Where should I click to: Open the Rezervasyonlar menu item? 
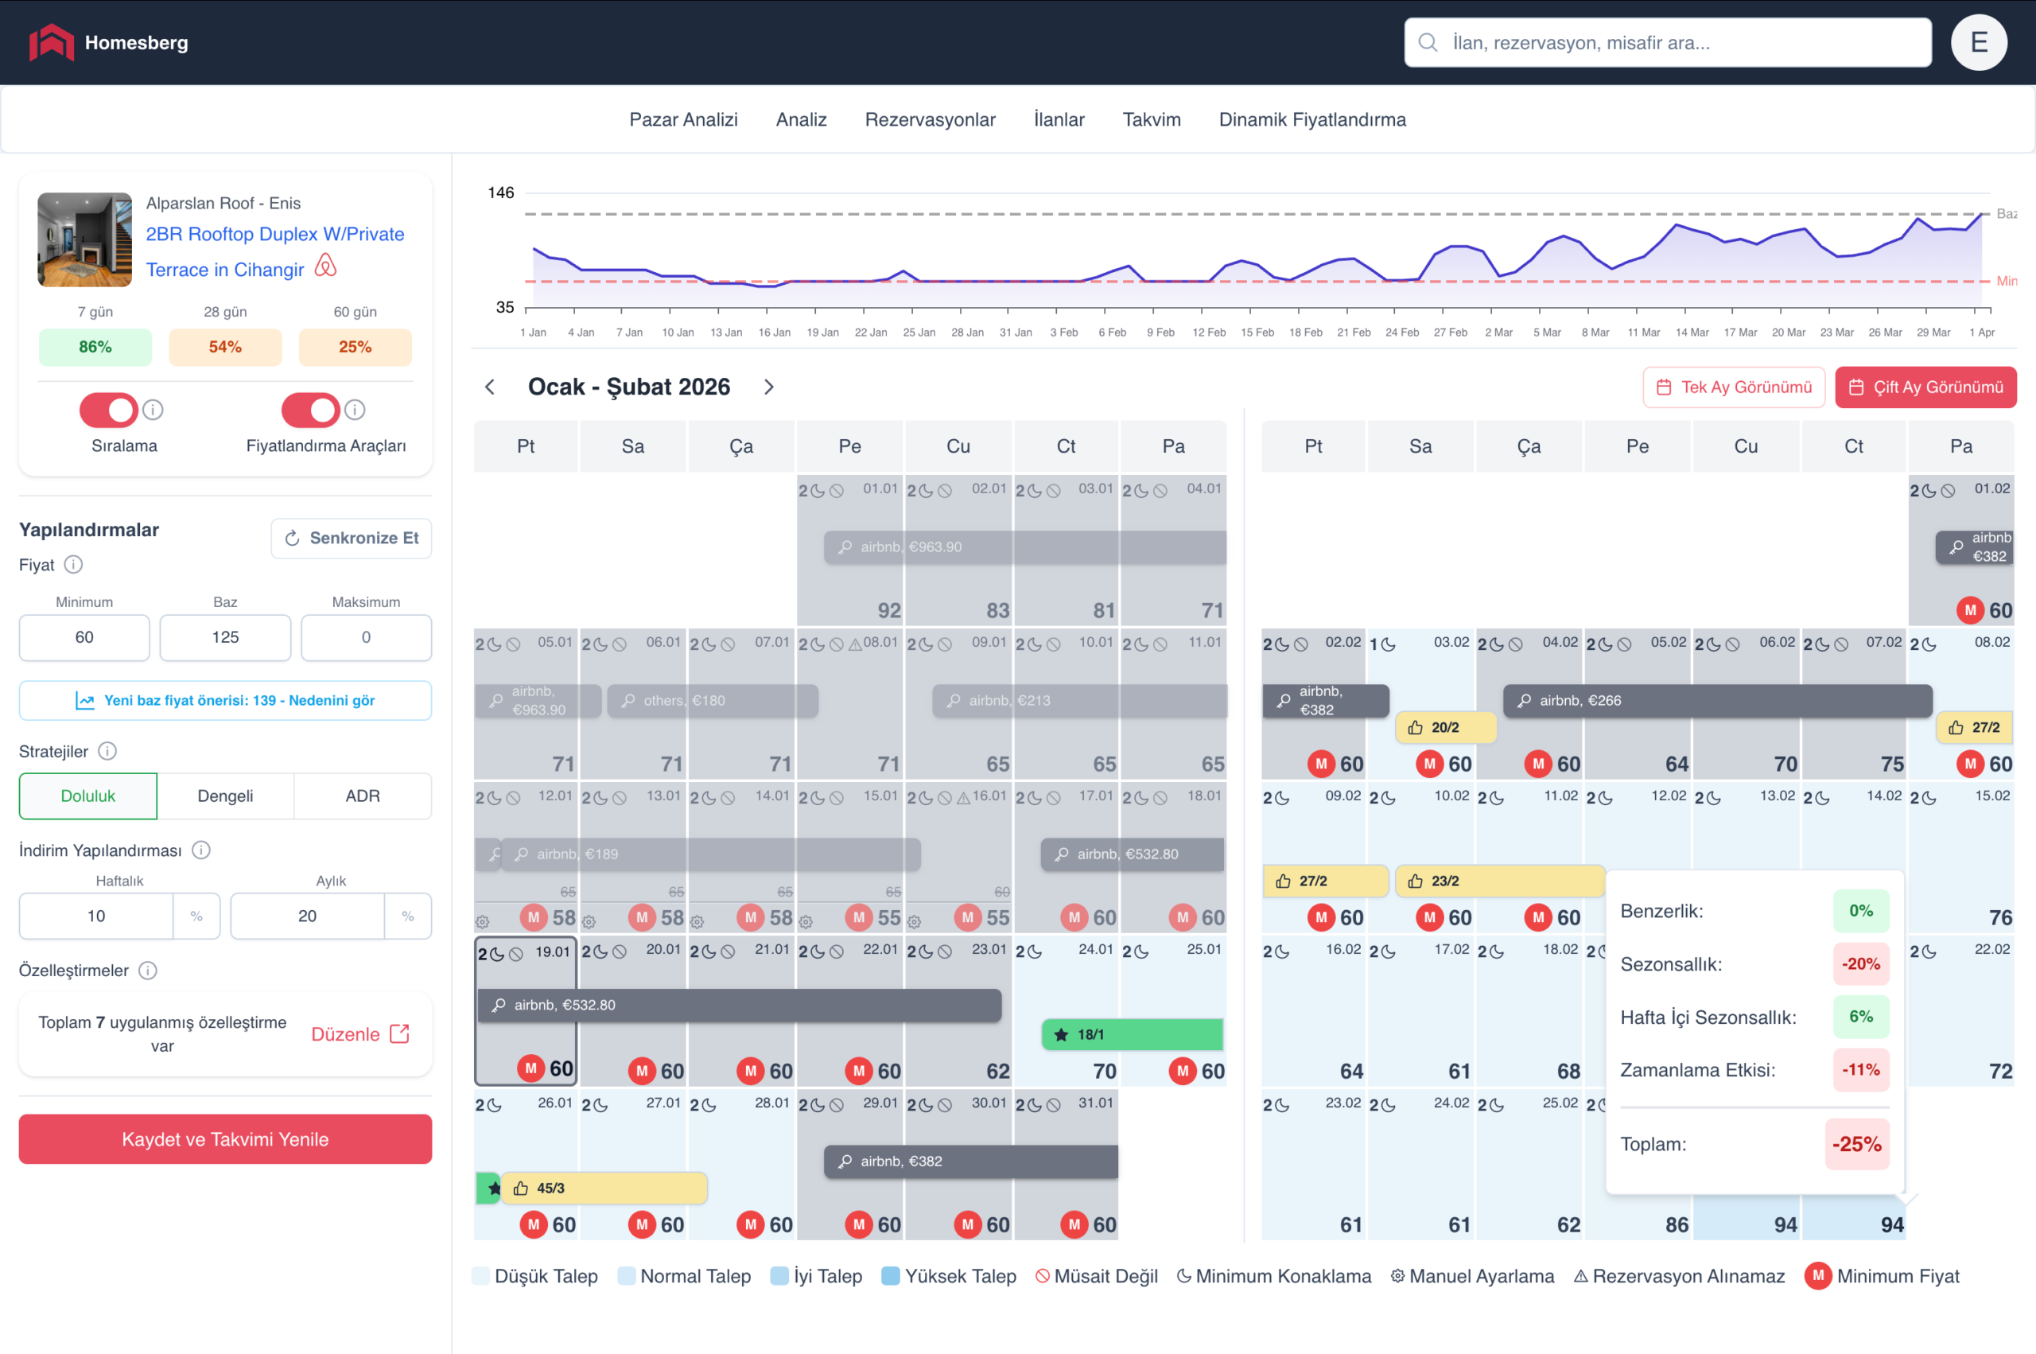(x=930, y=120)
